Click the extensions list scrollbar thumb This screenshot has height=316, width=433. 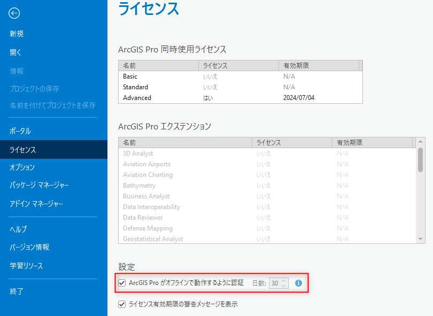420,160
